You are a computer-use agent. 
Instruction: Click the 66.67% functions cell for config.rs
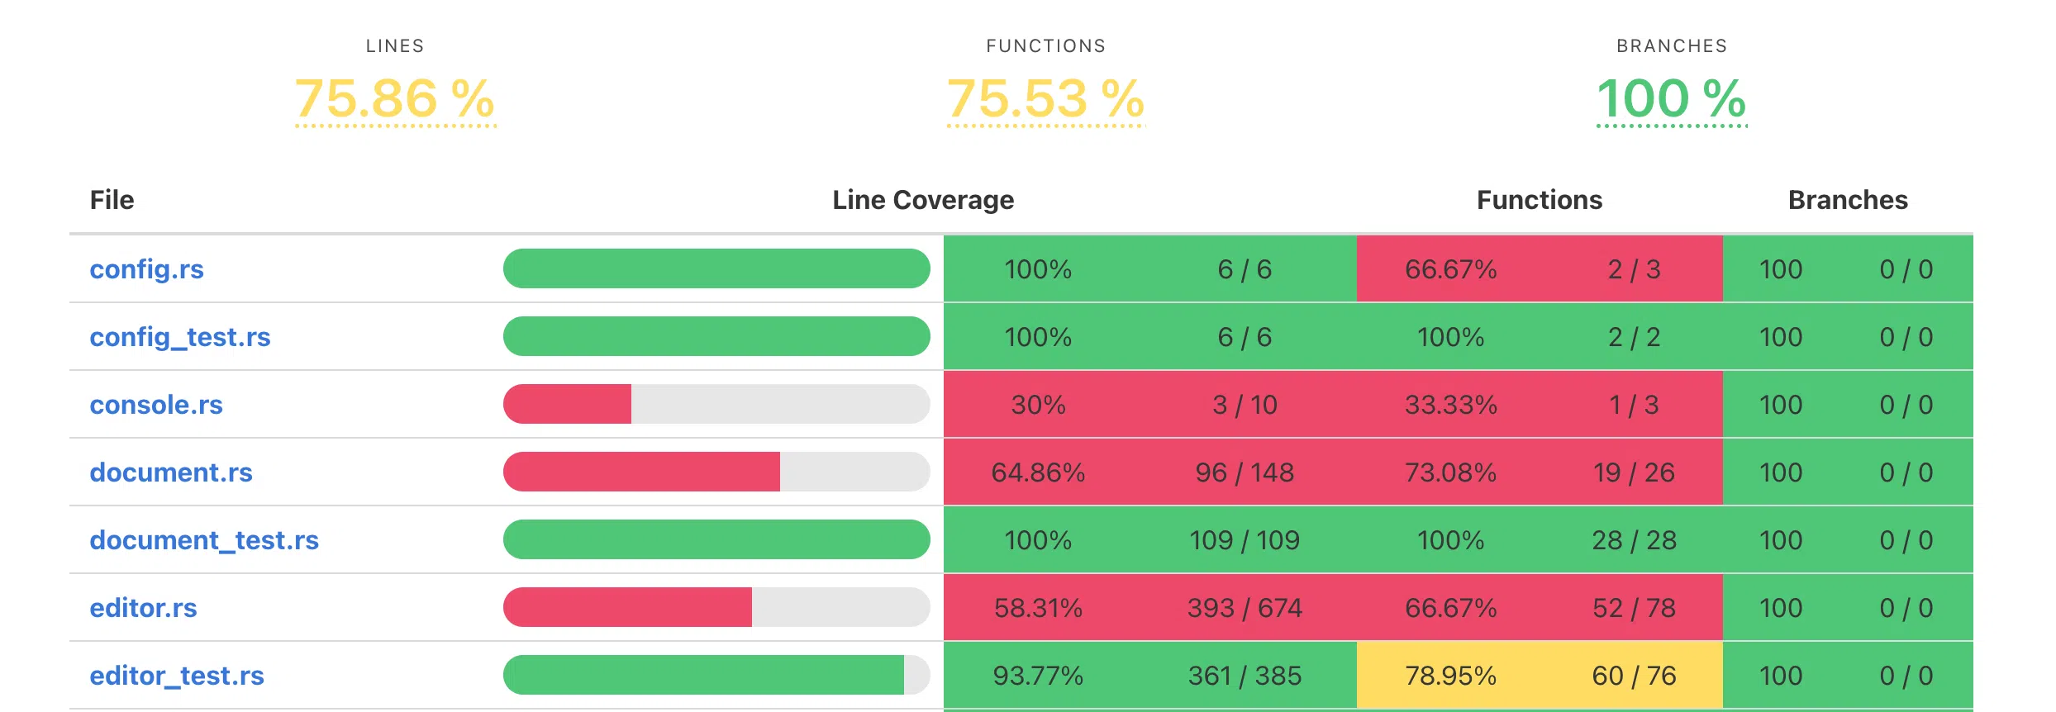coord(1450,269)
